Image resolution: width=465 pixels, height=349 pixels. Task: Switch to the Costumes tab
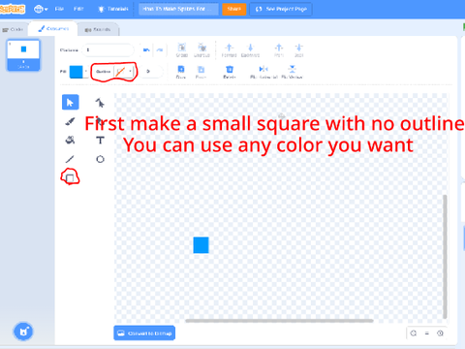coord(53,29)
